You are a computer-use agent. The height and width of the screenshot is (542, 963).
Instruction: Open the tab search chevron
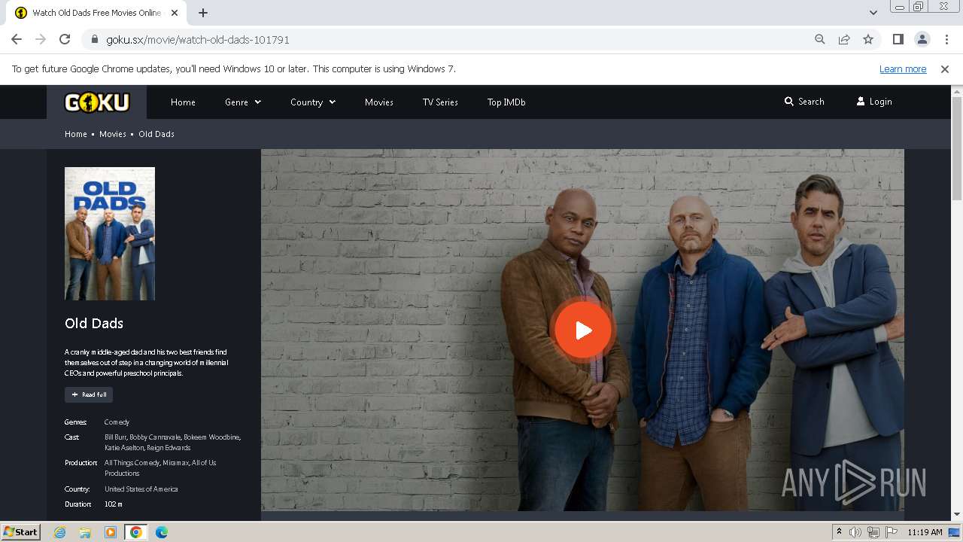[873, 13]
